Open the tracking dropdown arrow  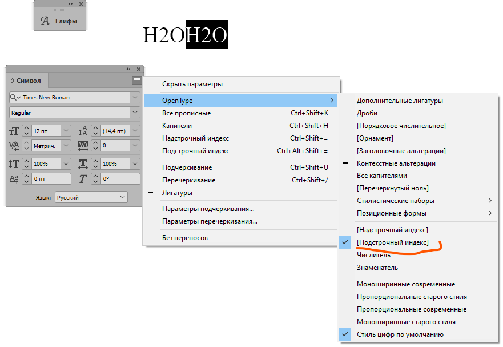[135, 146]
